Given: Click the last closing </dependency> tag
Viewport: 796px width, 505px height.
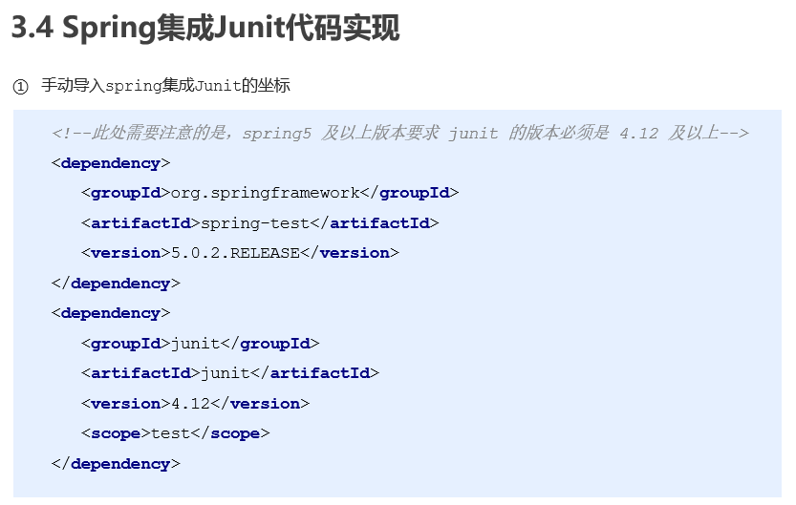Looking at the screenshot, I should click(116, 464).
